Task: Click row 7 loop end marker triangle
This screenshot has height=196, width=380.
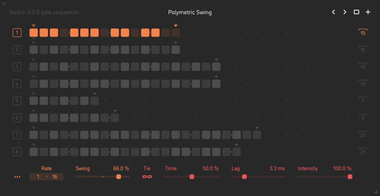Action: 257,128
